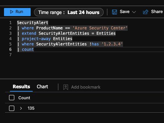Screen dimensions: 164x123
Task: Expand the result row showing 135
Action: [x=21, y=108]
